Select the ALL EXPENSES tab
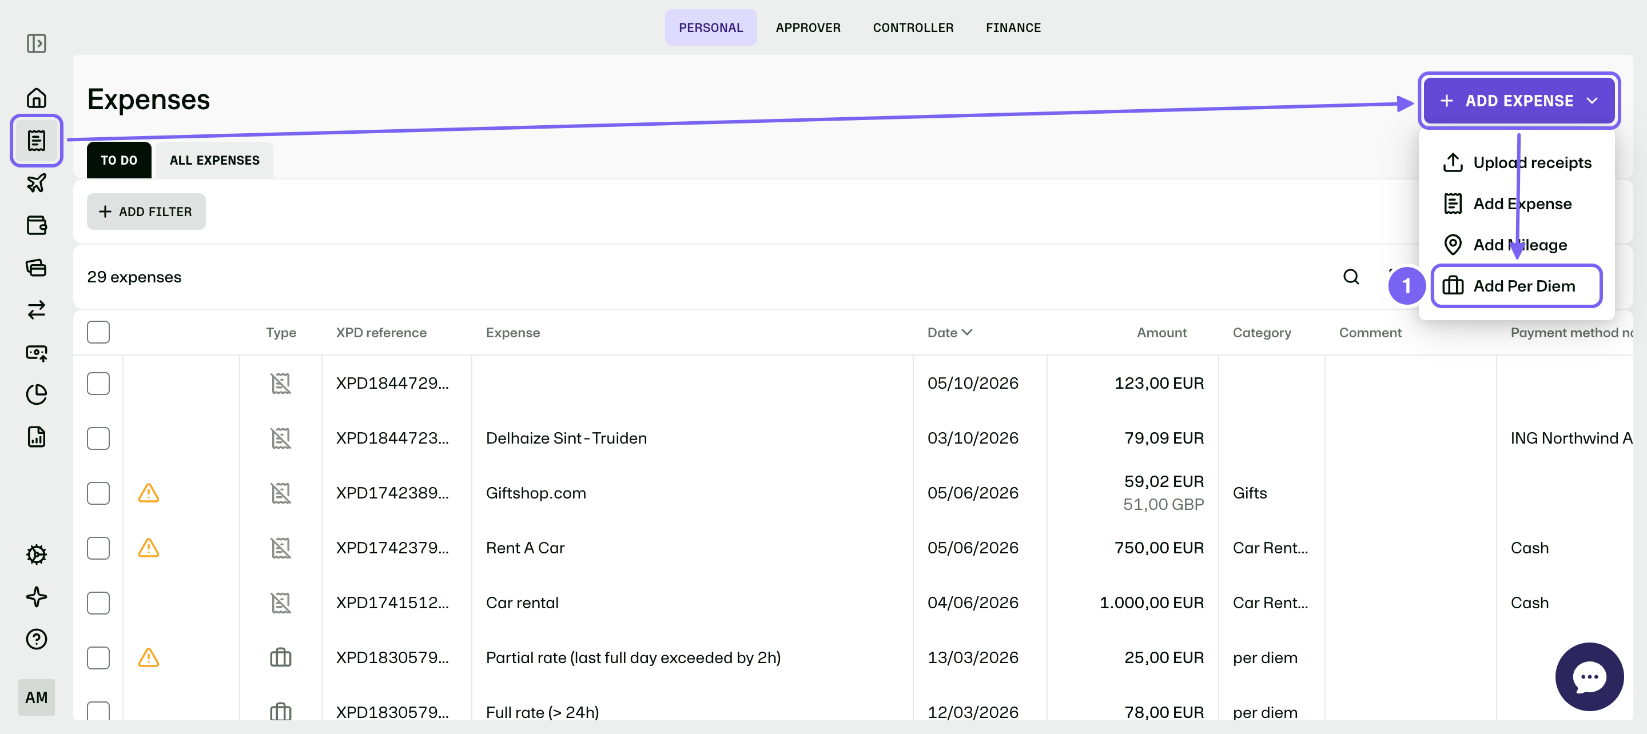 [x=214, y=161]
